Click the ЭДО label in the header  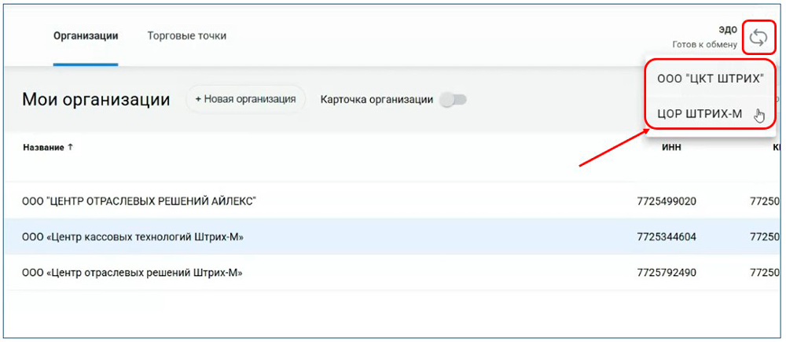coord(728,29)
